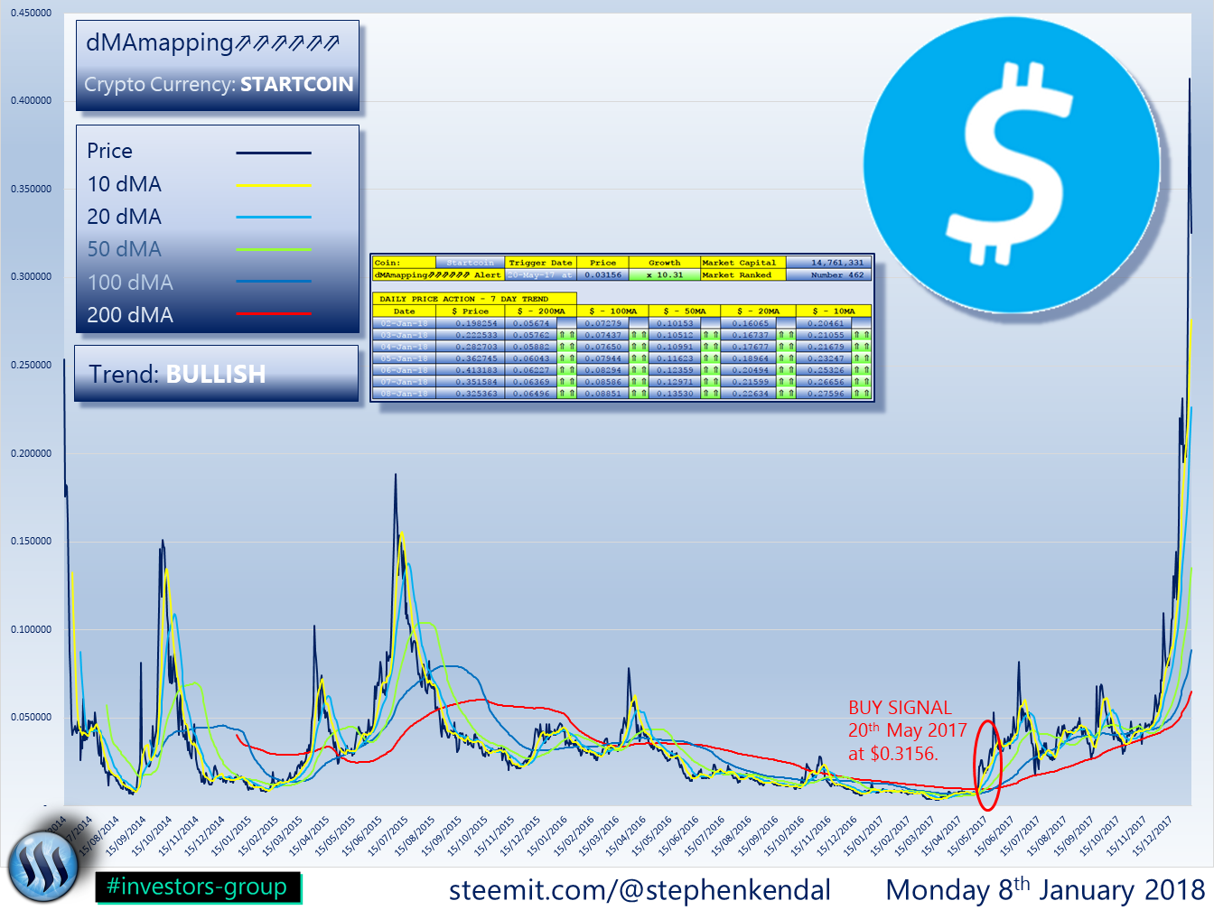This screenshot has height=910, width=1214.
Task: Click the 0.27596 10MA value
Action: pos(824,394)
